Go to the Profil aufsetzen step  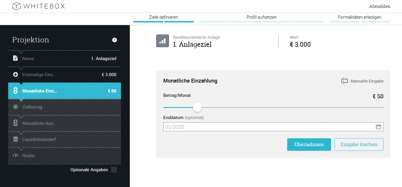pos(261,17)
